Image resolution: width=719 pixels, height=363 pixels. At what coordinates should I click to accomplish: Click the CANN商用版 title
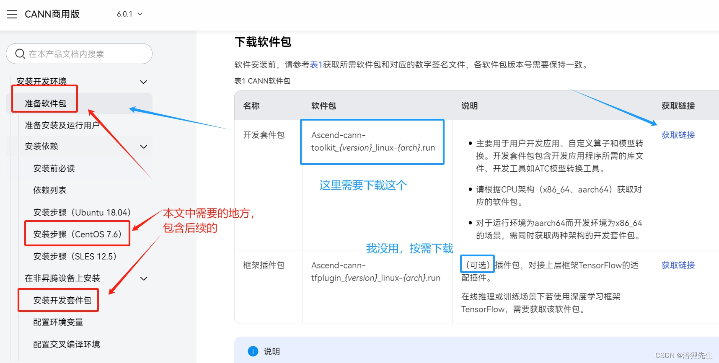click(x=52, y=14)
